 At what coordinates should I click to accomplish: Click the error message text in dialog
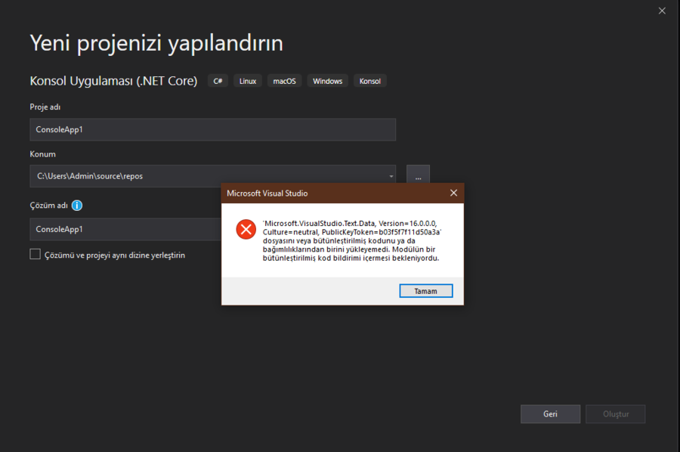point(351,241)
